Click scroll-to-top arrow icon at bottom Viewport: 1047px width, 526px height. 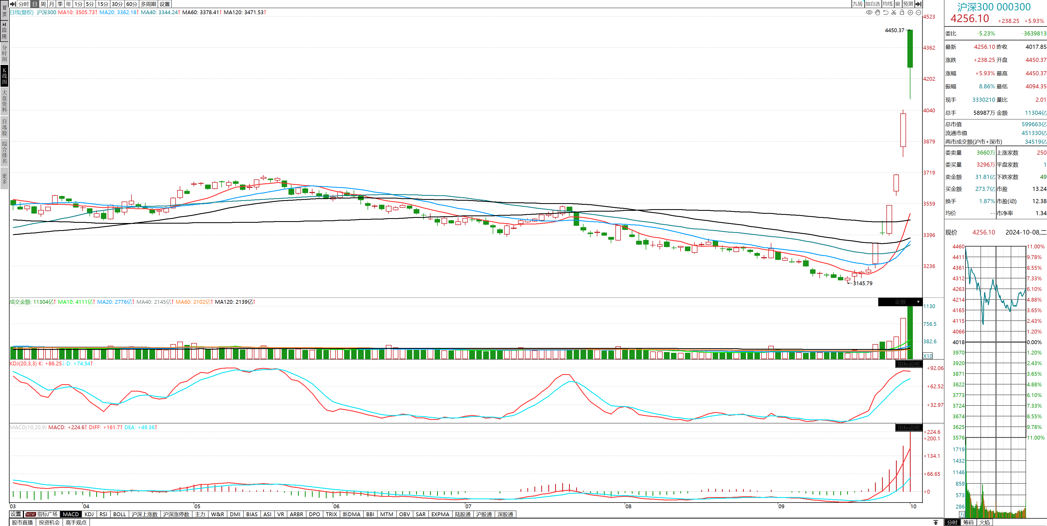pyautogui.click(x=936, y=522)
